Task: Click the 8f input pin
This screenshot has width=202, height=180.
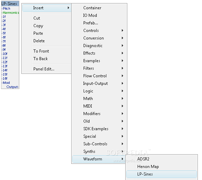Action: 3,45
